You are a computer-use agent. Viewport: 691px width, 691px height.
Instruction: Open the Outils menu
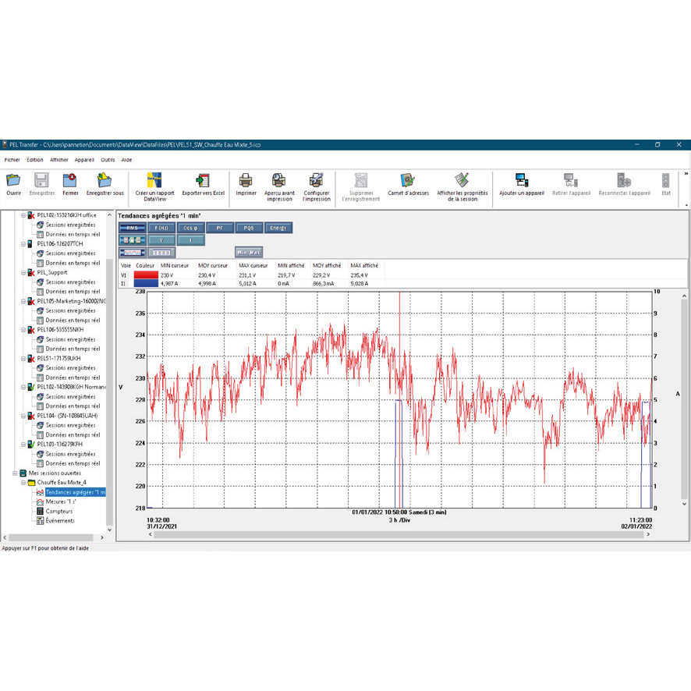[108, 160]
